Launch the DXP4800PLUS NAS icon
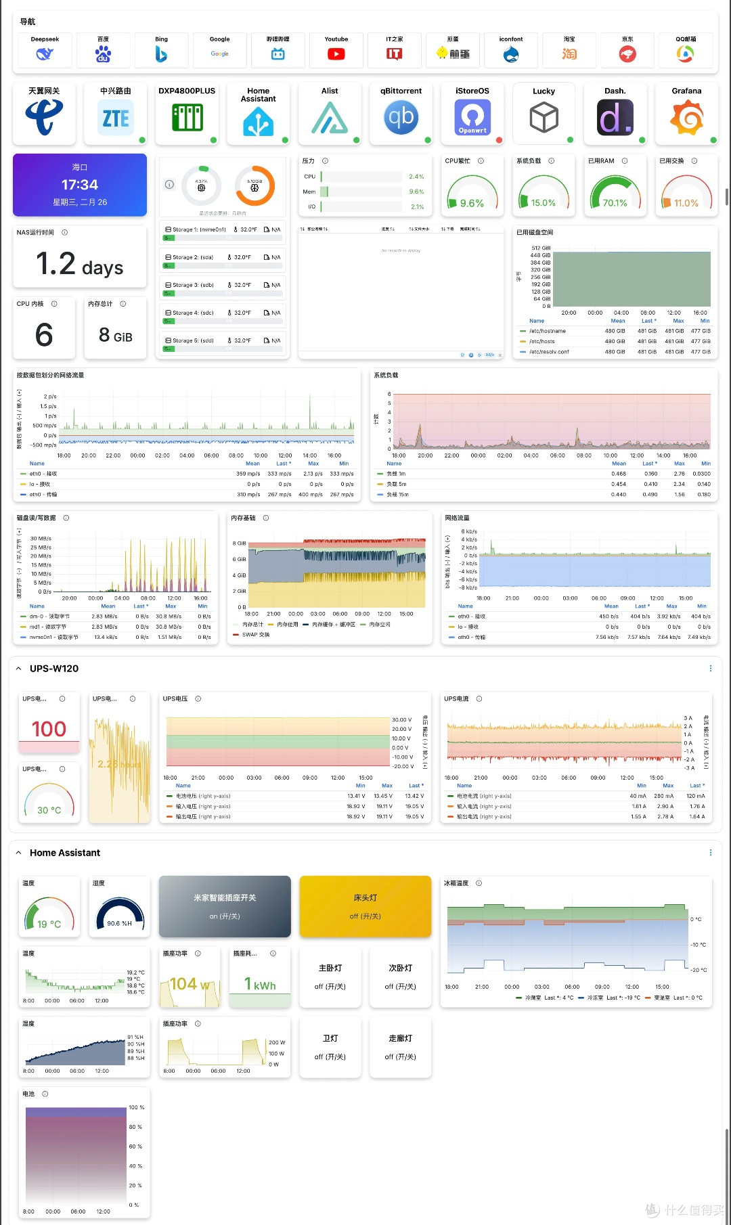This screenshot has height=1225, width=731. (x=187, y=118)
